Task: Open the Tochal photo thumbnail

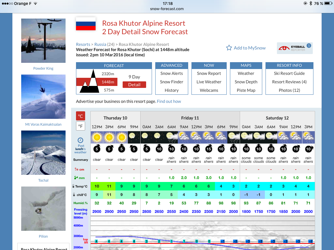Action: tap(43, 153)
